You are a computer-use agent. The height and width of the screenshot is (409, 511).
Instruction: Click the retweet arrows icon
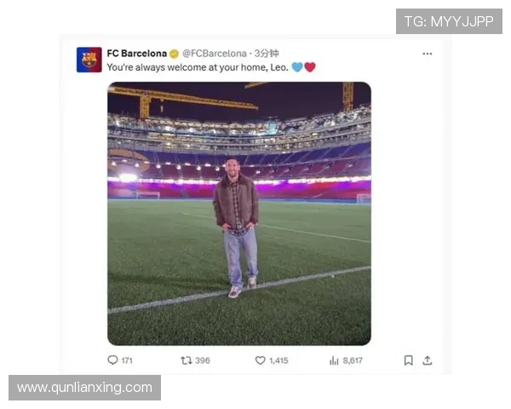coord(186,360)
